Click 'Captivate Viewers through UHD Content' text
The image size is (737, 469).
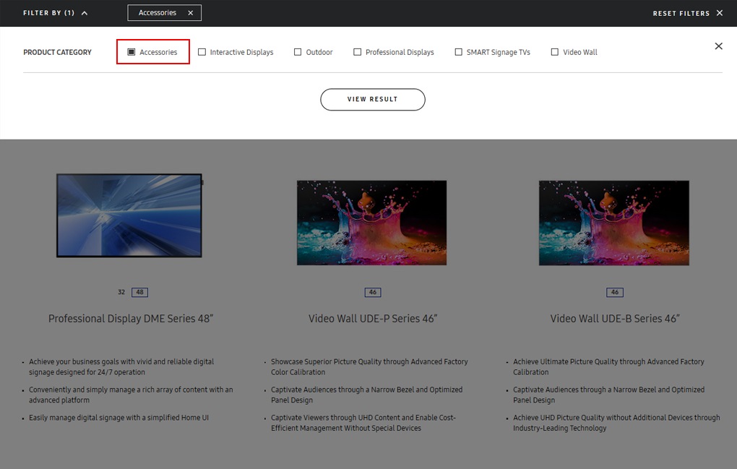pyautogui.click(x=363, y=423)
